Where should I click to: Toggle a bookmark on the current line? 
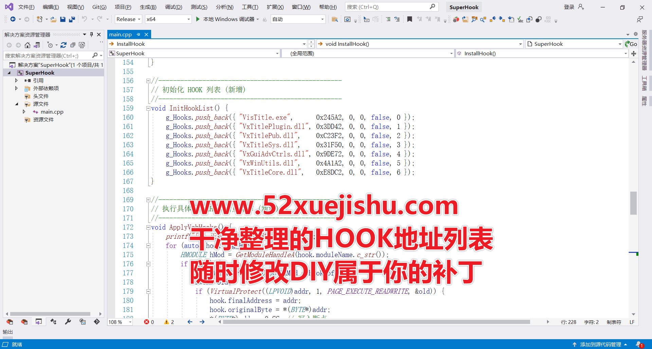[410, 19]
